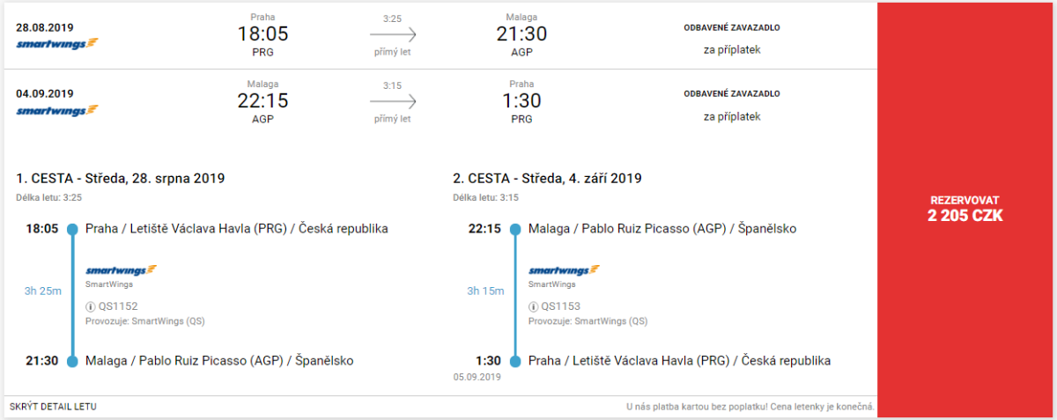Viewport: 1057px width, 420px height.
Task: Collapse flight details via Skrýt detail letu
Action: [53, 407]
